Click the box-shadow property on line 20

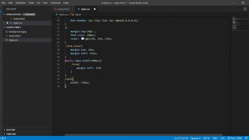(x=78, y=21)
